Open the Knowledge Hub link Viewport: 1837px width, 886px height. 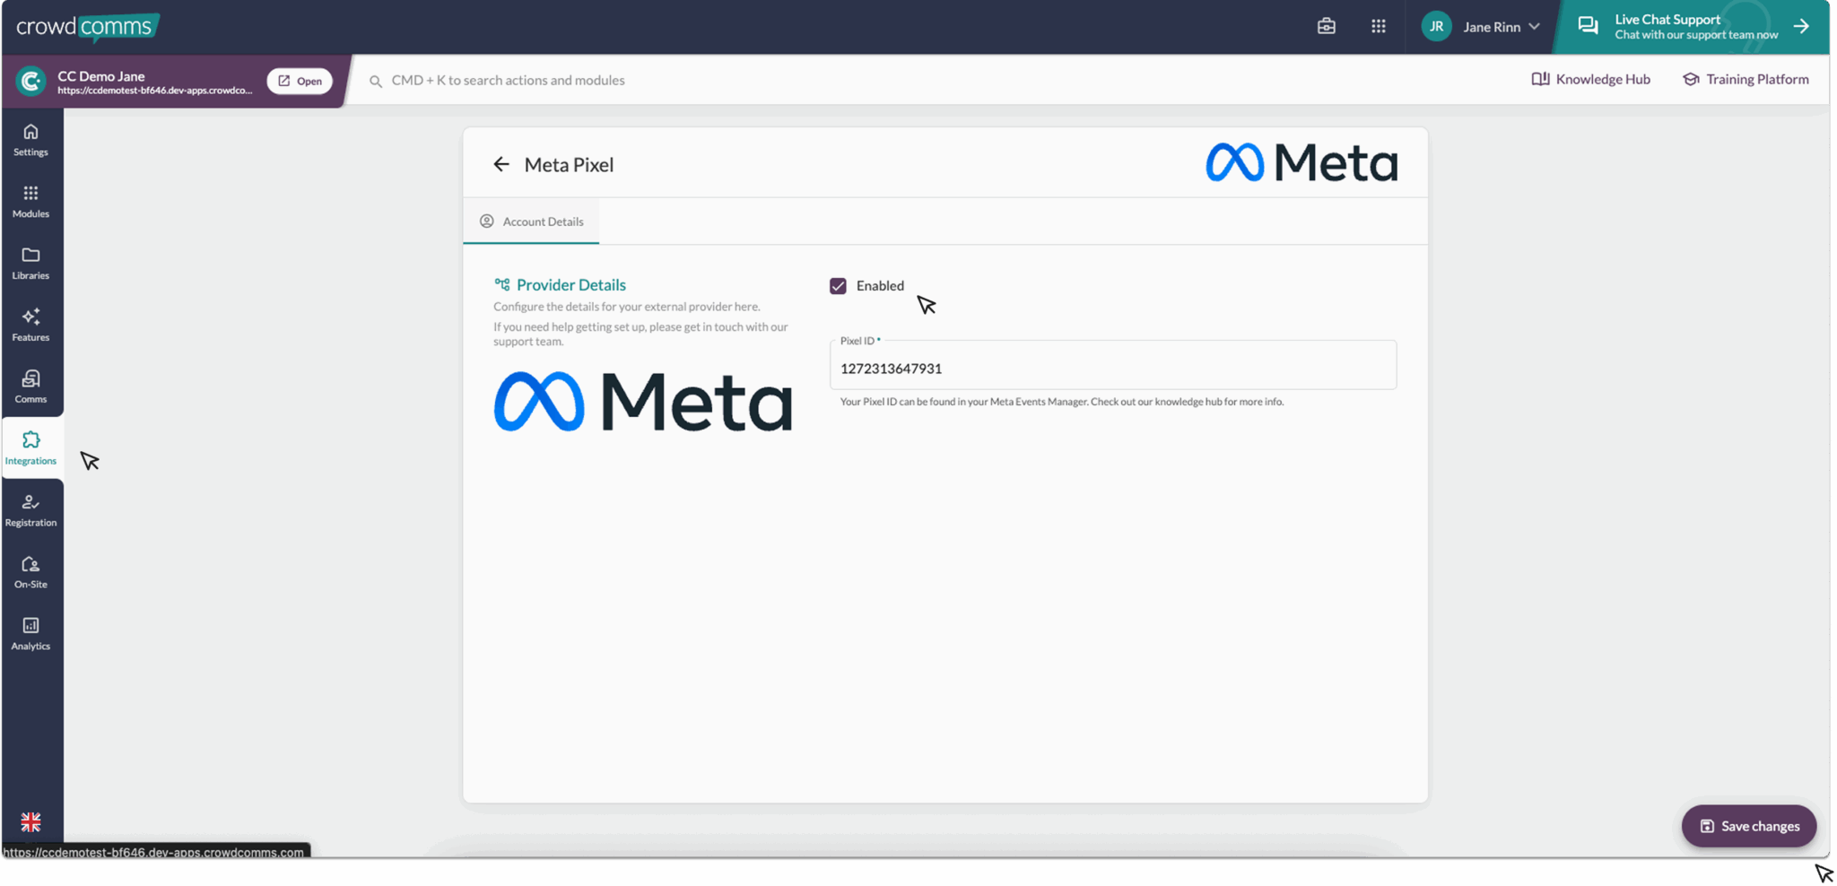[x=1590, y=79]
